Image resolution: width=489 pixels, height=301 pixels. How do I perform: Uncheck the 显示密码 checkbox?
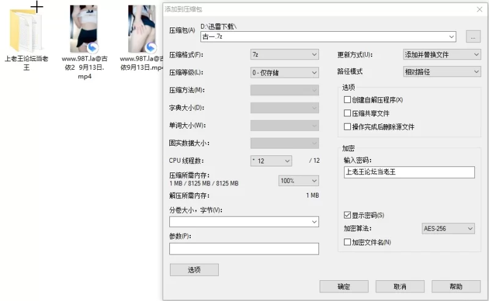coord(347,215)
